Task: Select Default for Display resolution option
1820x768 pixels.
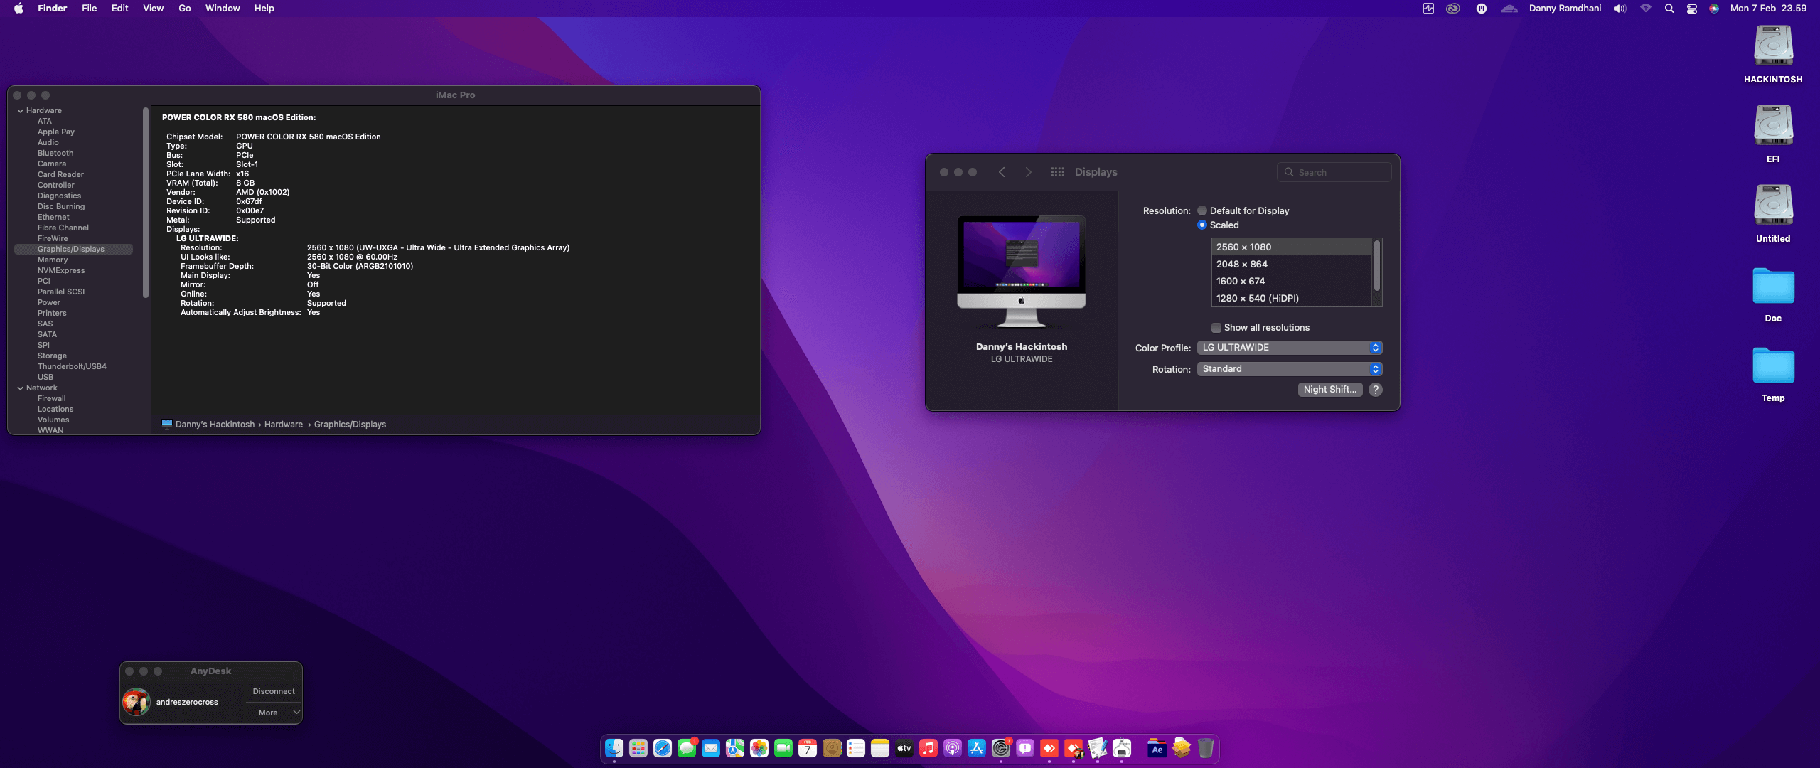Action: (x=1202, y=210)
